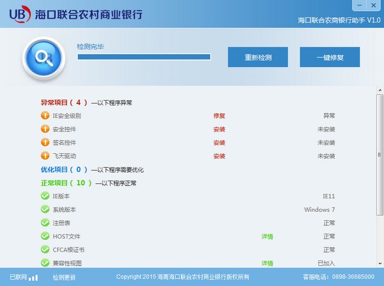Open 详情 for 兼容性视图
This screenshot has width=384, height=286.
(x=267, y=263)
